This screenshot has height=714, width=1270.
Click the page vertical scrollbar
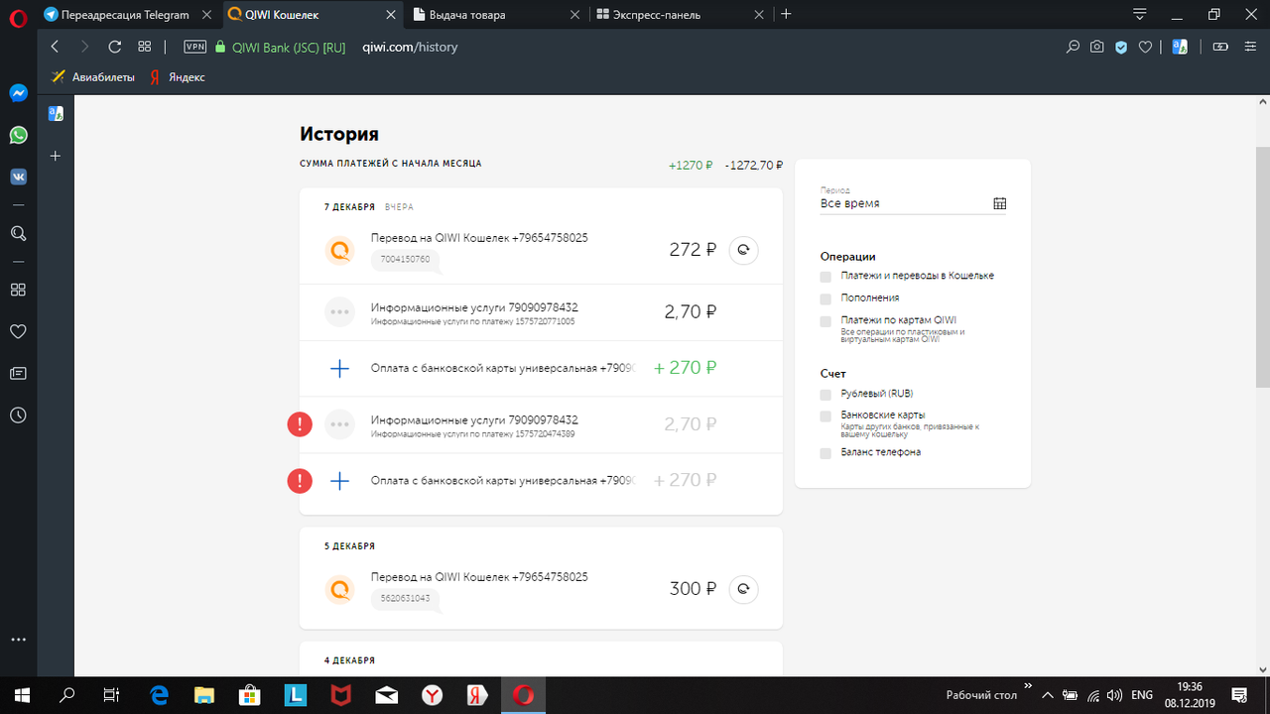click(1262, 267)
